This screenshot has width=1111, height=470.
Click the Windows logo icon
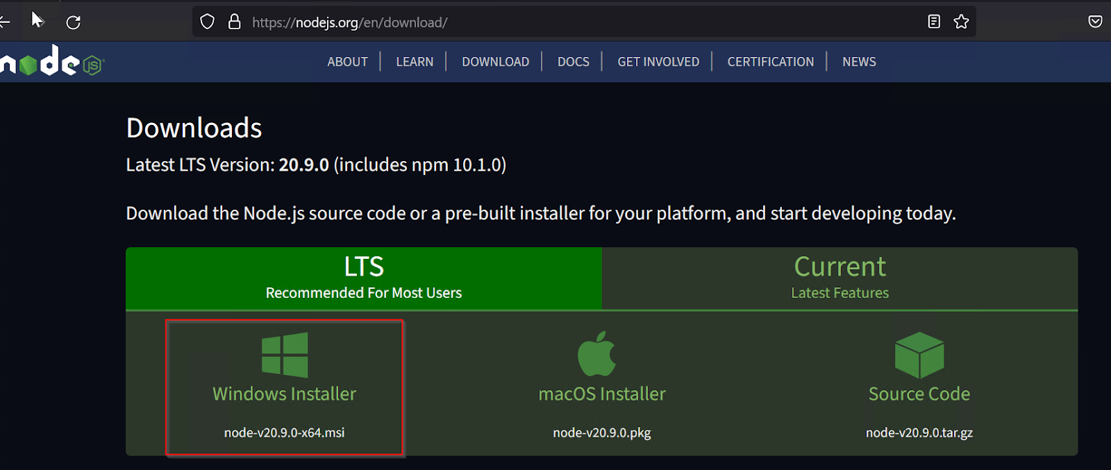(x=285, y=355)
